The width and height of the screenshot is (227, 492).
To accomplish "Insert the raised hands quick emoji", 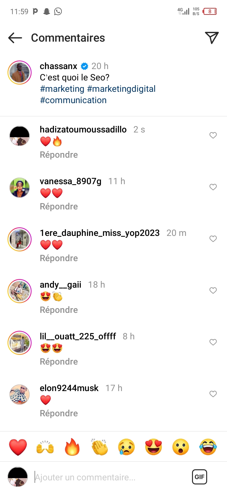I will point(45,447).
